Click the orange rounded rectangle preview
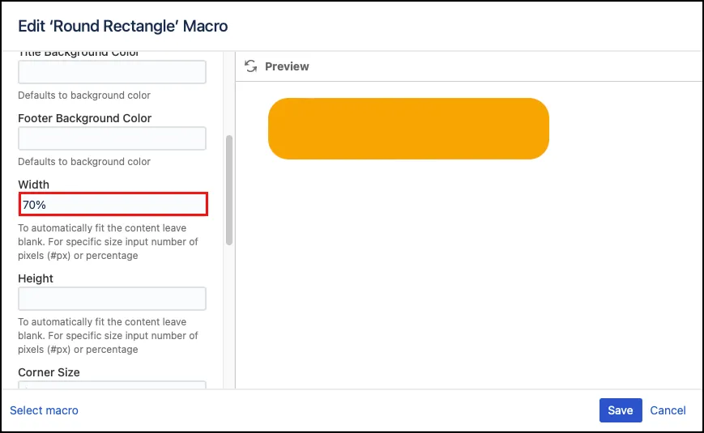 pyautogui.click(x=408, y=129)
